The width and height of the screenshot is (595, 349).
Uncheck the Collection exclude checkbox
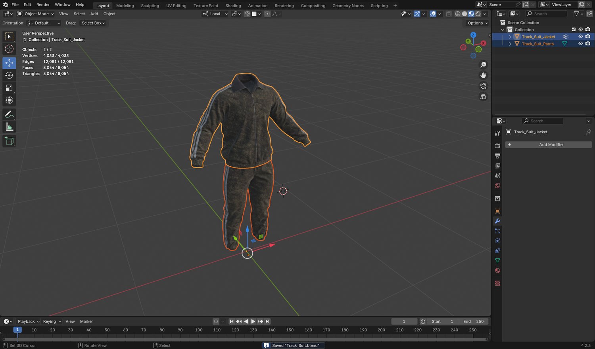pos(574,30)
